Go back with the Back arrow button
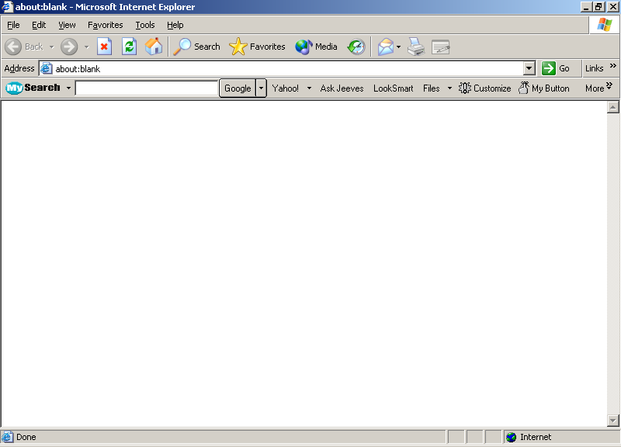621x447 pixels. [13, 47]
